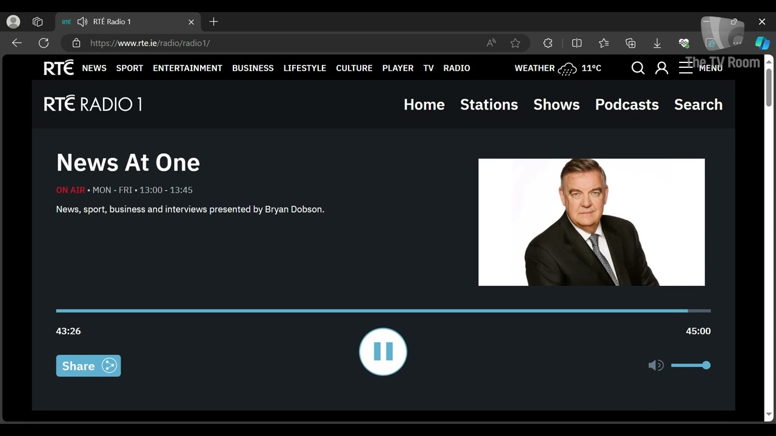Open the user account icon
The height and width of the screenshot is (436, 776).
662,68
